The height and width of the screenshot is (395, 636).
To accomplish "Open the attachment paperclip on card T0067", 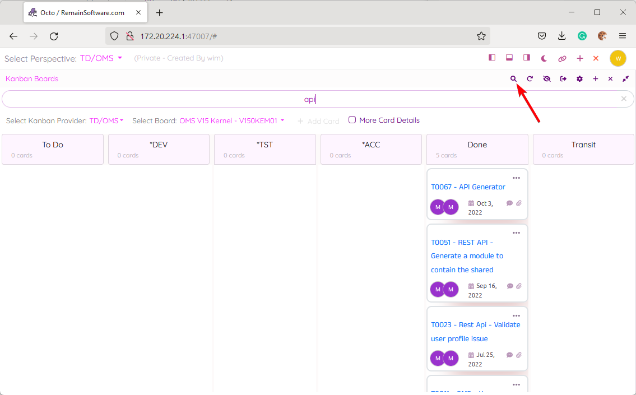I will (519, 203).
